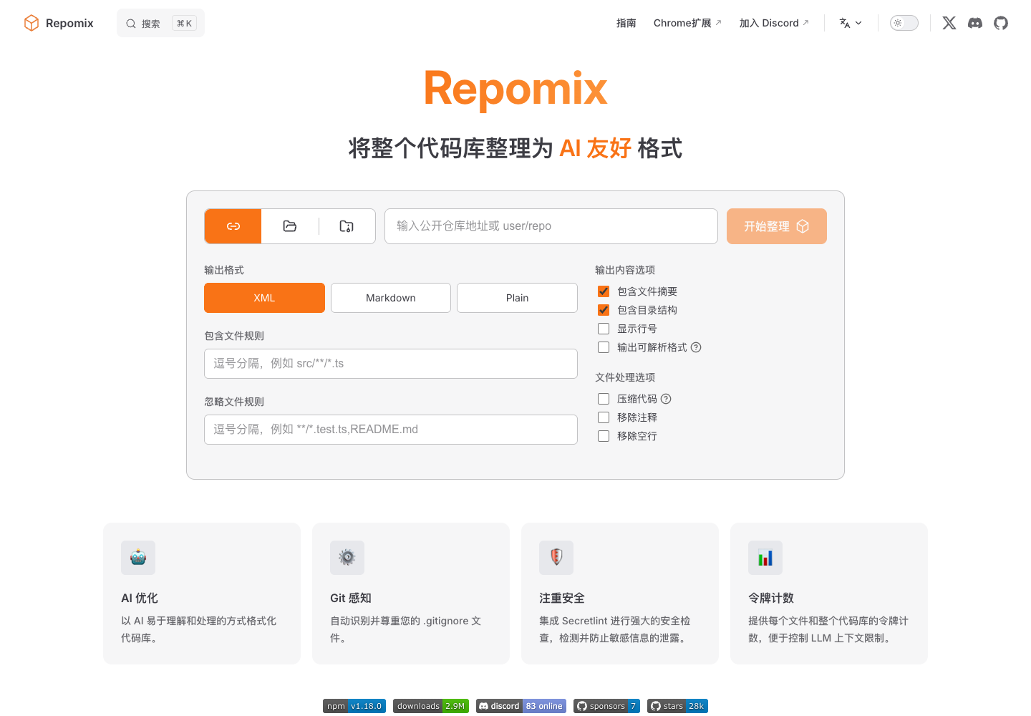
Task: Open the GitHub icon in navbar
Action: coord(1001,23)
